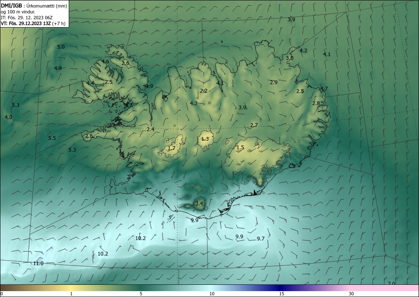
Task: Click the 1.7 value on the glacier
Action: (x=171, y=148)
